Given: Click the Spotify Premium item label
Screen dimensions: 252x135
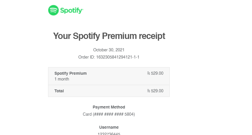Looking at the screenshot, I should 70,73.
